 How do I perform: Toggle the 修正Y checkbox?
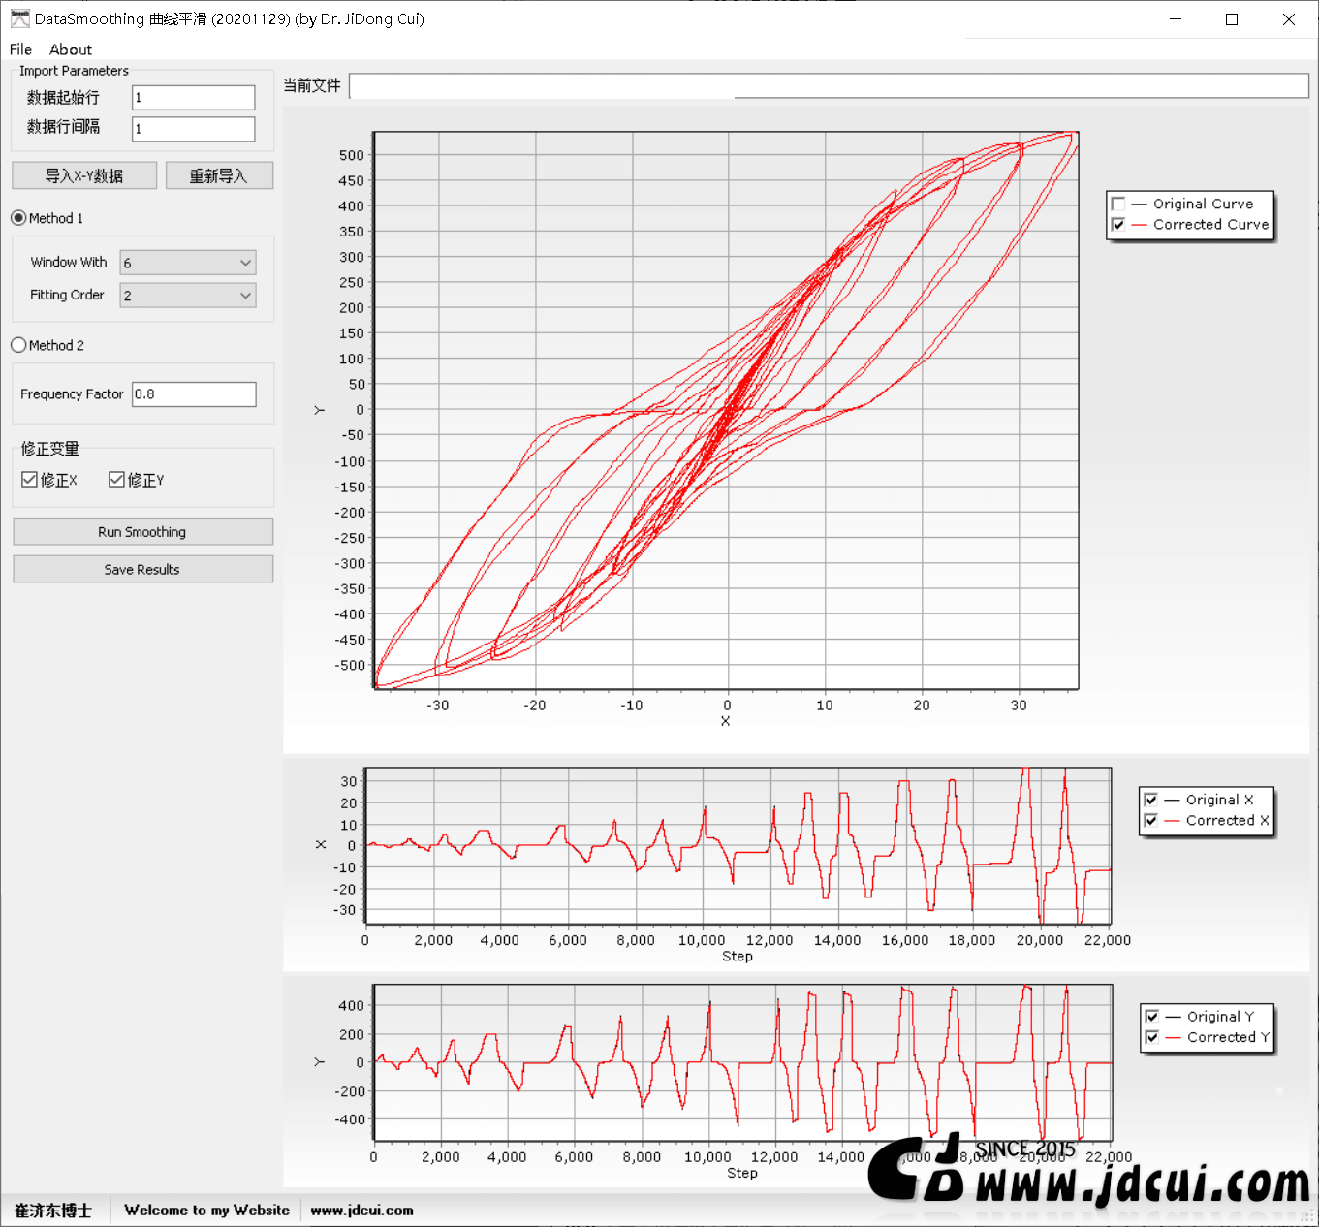116,480
